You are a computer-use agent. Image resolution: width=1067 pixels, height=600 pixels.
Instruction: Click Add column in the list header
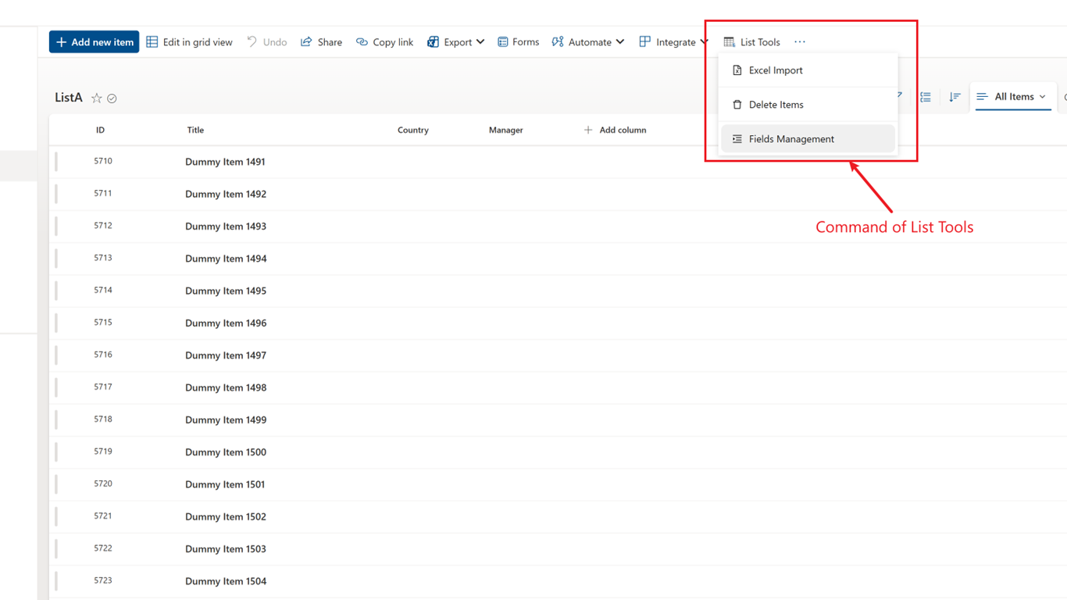pyautogui.click(x=615, y=130)
